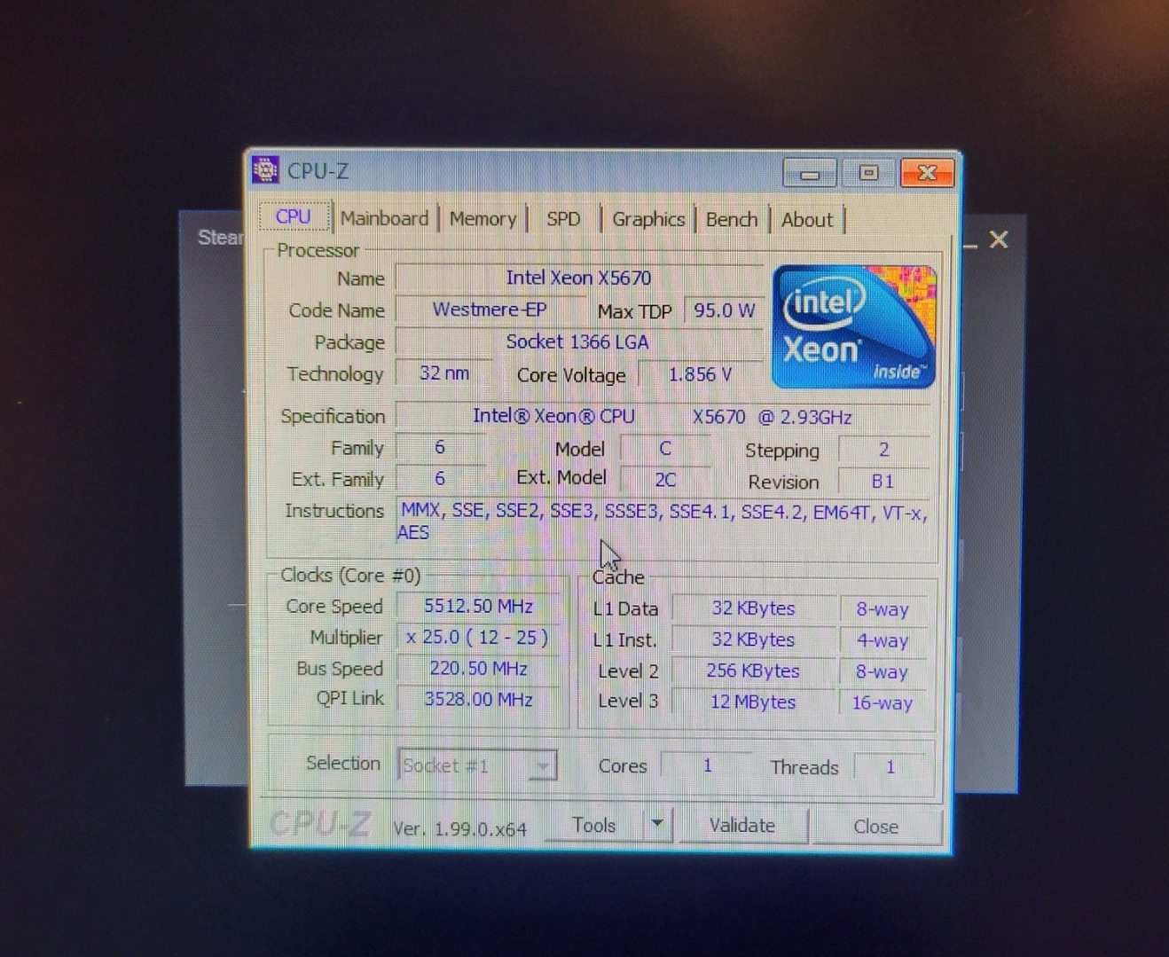Screen dimensions: 1169x957
Task: Click the Stepping value 2
Action: [883, 450]
